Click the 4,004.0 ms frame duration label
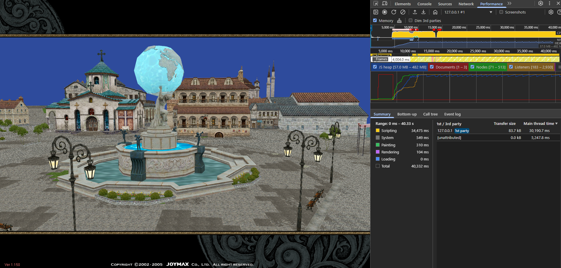 (x=401, y=59)
